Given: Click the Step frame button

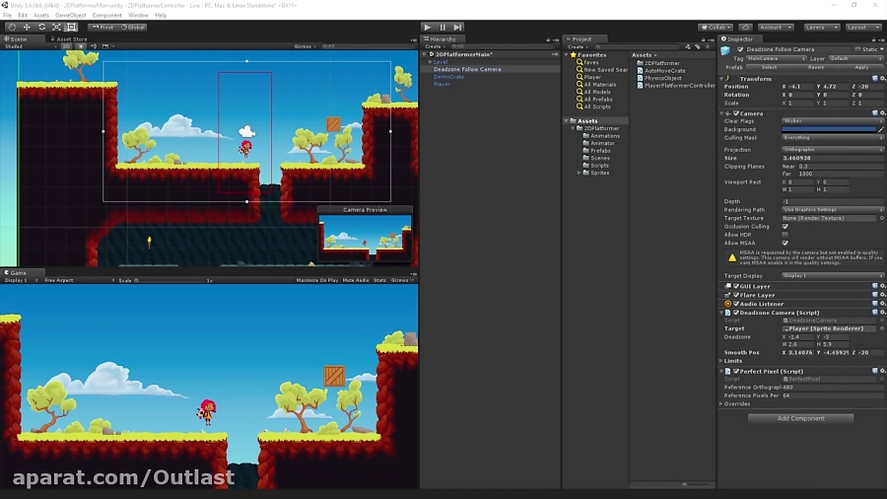Looking at the screenshot, I should 457,28.
